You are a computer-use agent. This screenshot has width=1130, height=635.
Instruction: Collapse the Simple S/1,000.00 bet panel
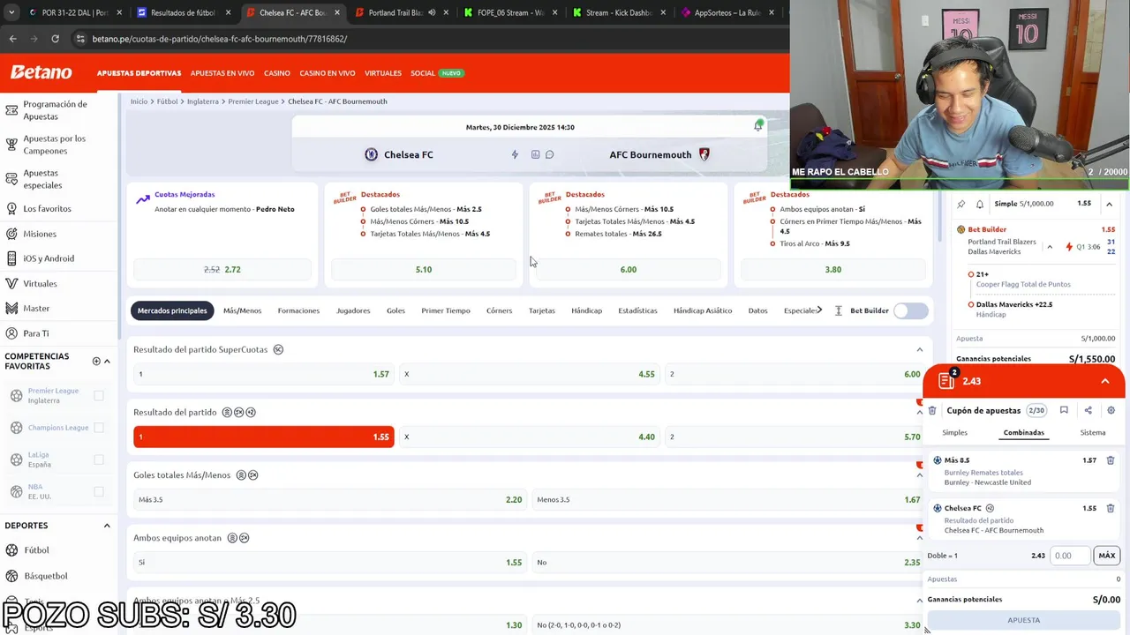1109,204
